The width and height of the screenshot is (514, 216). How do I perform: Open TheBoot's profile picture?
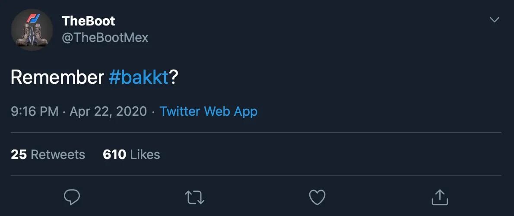click(32, 29)
